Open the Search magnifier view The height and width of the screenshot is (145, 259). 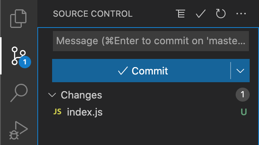point(19,93)
